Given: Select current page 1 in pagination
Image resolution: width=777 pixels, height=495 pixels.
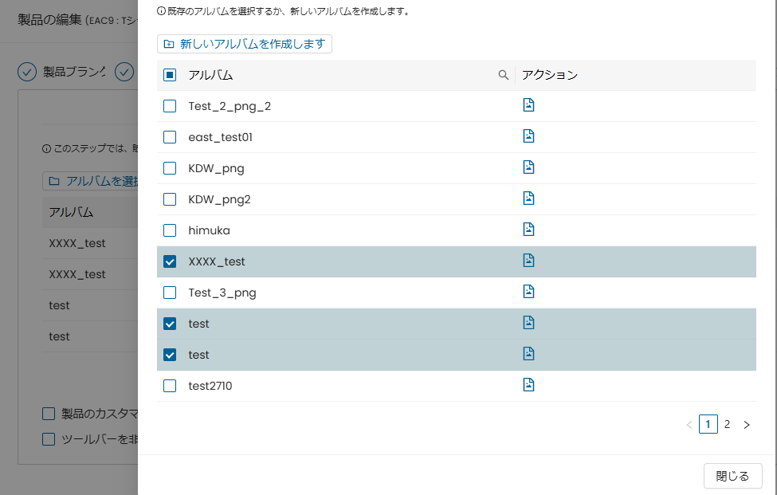Looking at the screenshot, I should [708, 424].
